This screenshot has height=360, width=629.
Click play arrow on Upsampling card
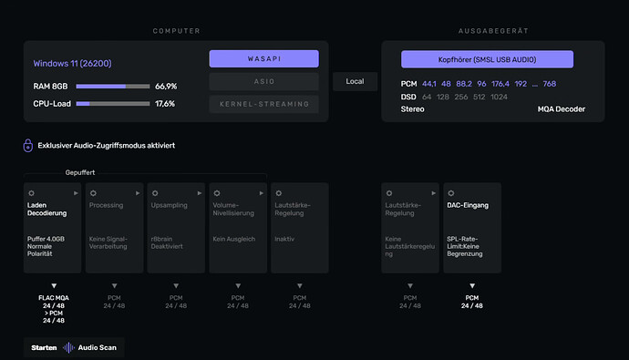pyautogui.click(x=200, y=193)
